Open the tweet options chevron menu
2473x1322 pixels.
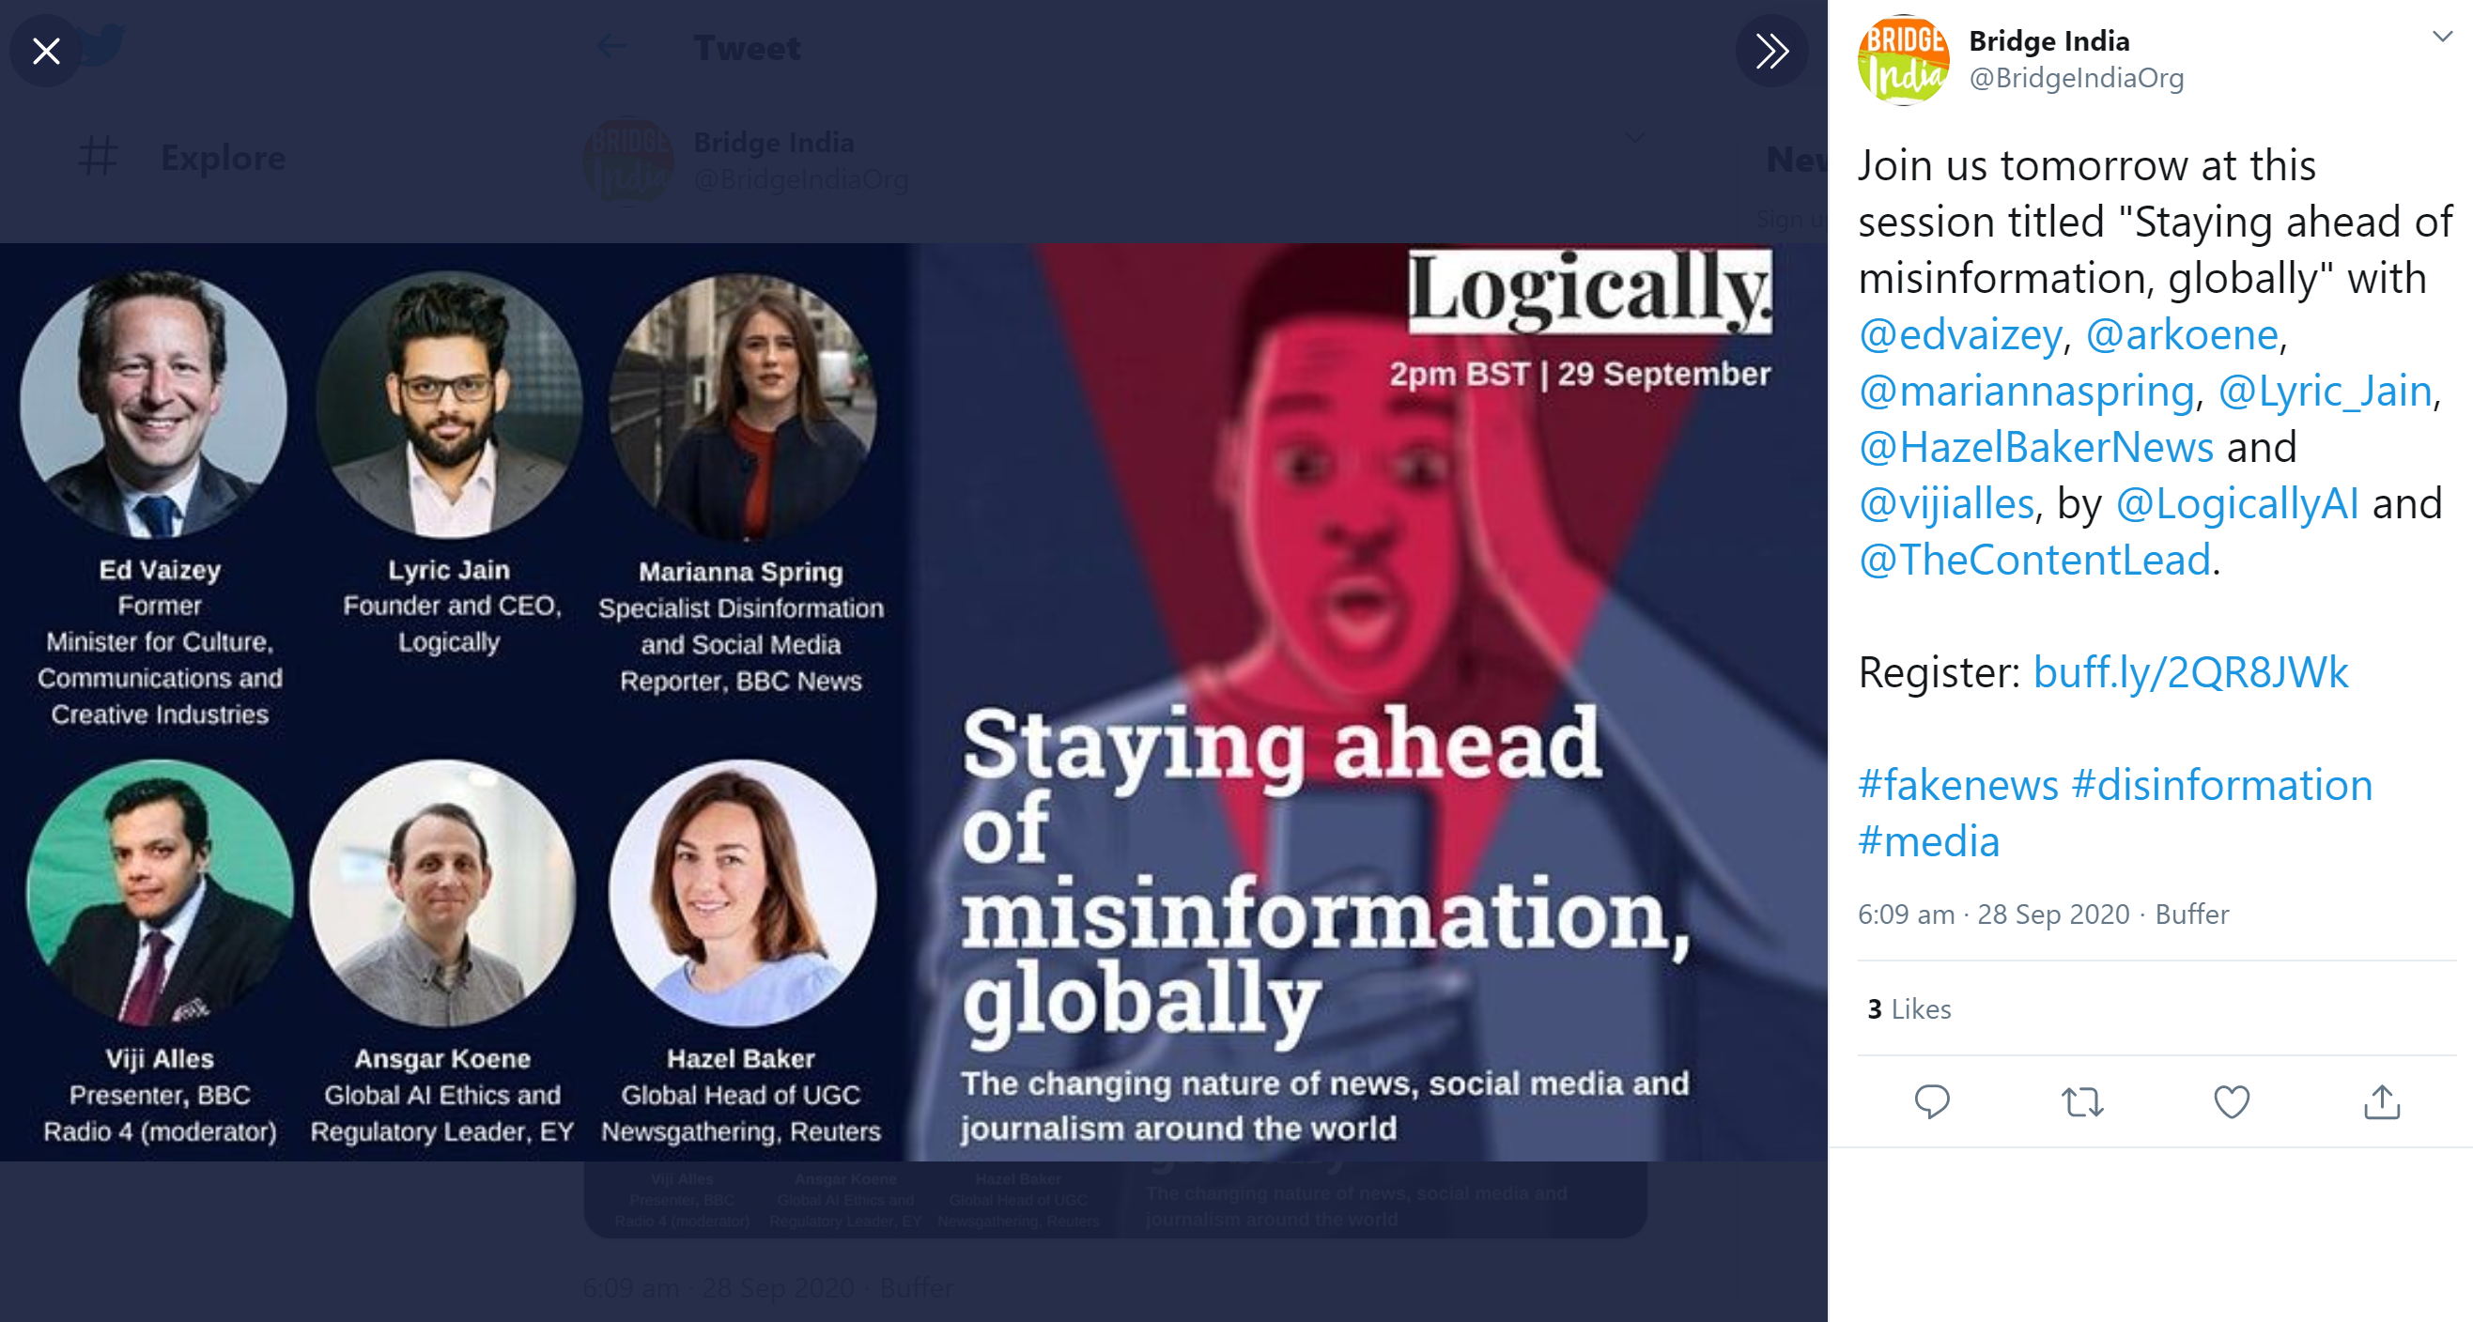[2442, 37]
